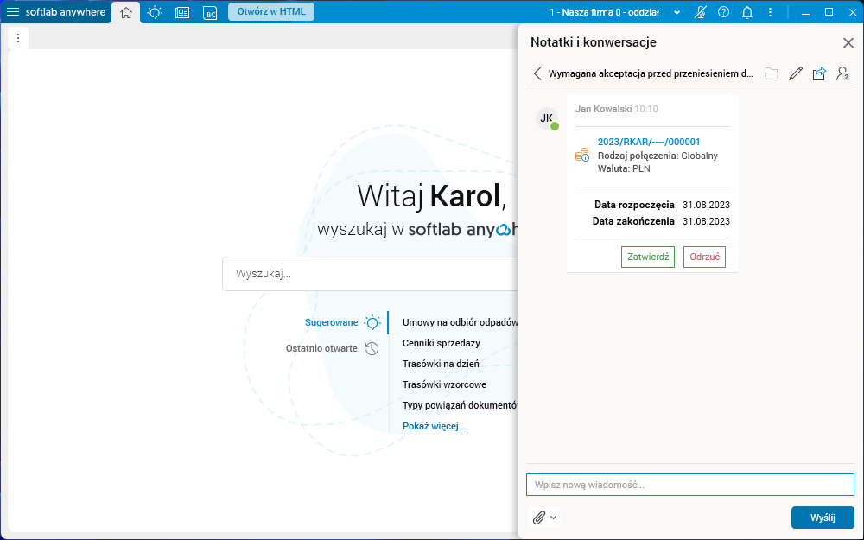Switch to the Sugerowane section
The width and height of the screenshot is (864, 540).
click(x=332, y=322)
